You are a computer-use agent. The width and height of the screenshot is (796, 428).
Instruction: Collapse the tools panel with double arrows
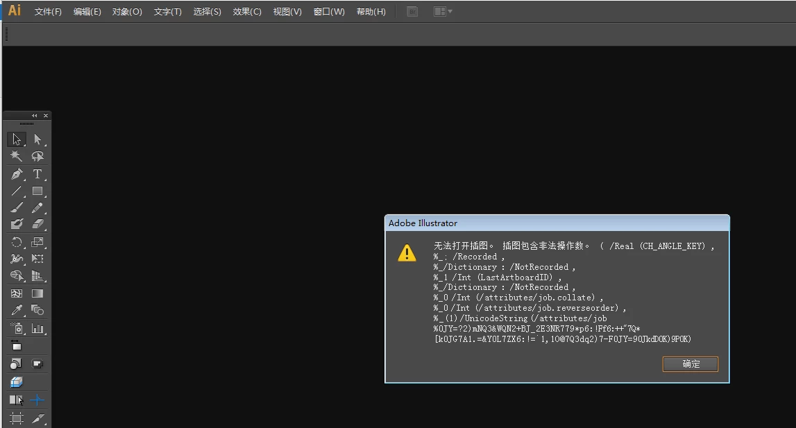pyautogui.click(x=34, y=115)
